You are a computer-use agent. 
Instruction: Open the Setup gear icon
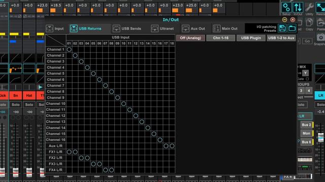[x=286, y=8]
